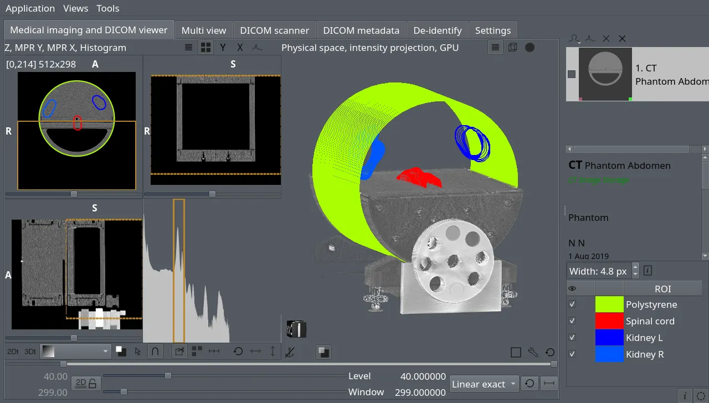The height and width of the screenshot is (403, 709).
Task: Open the 3D view menu icon
Action: pos(496,48)
